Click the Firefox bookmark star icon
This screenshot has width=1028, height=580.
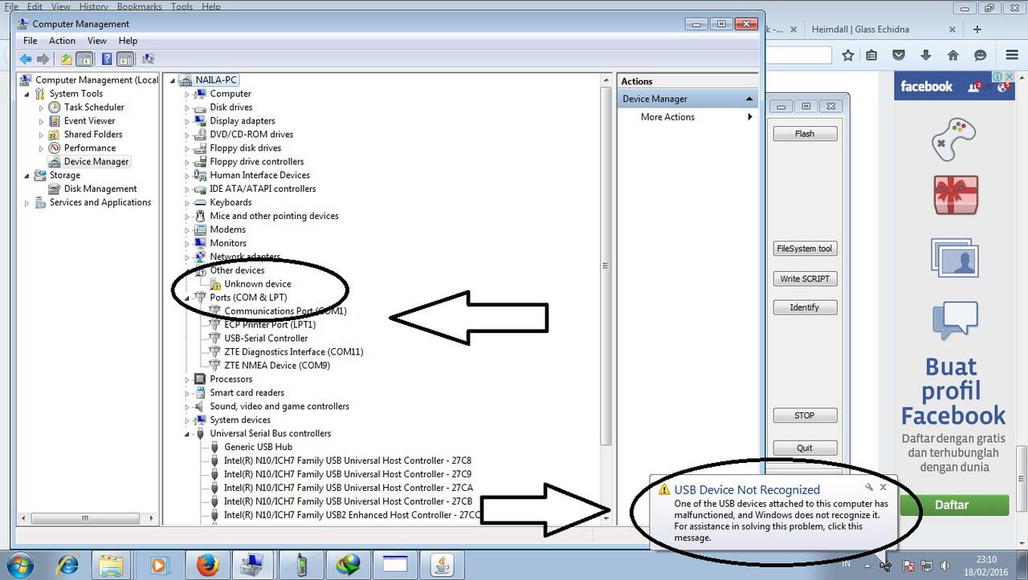click(848, 55)
